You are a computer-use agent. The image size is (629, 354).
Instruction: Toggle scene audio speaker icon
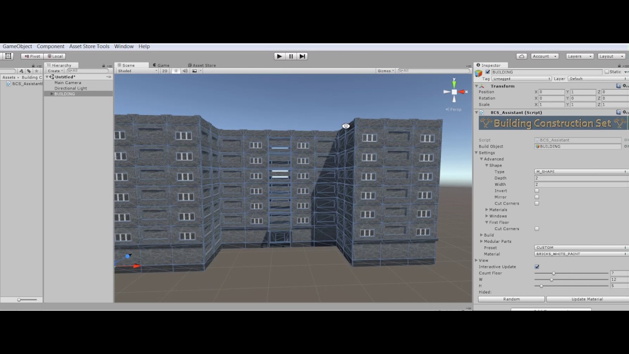185,71
